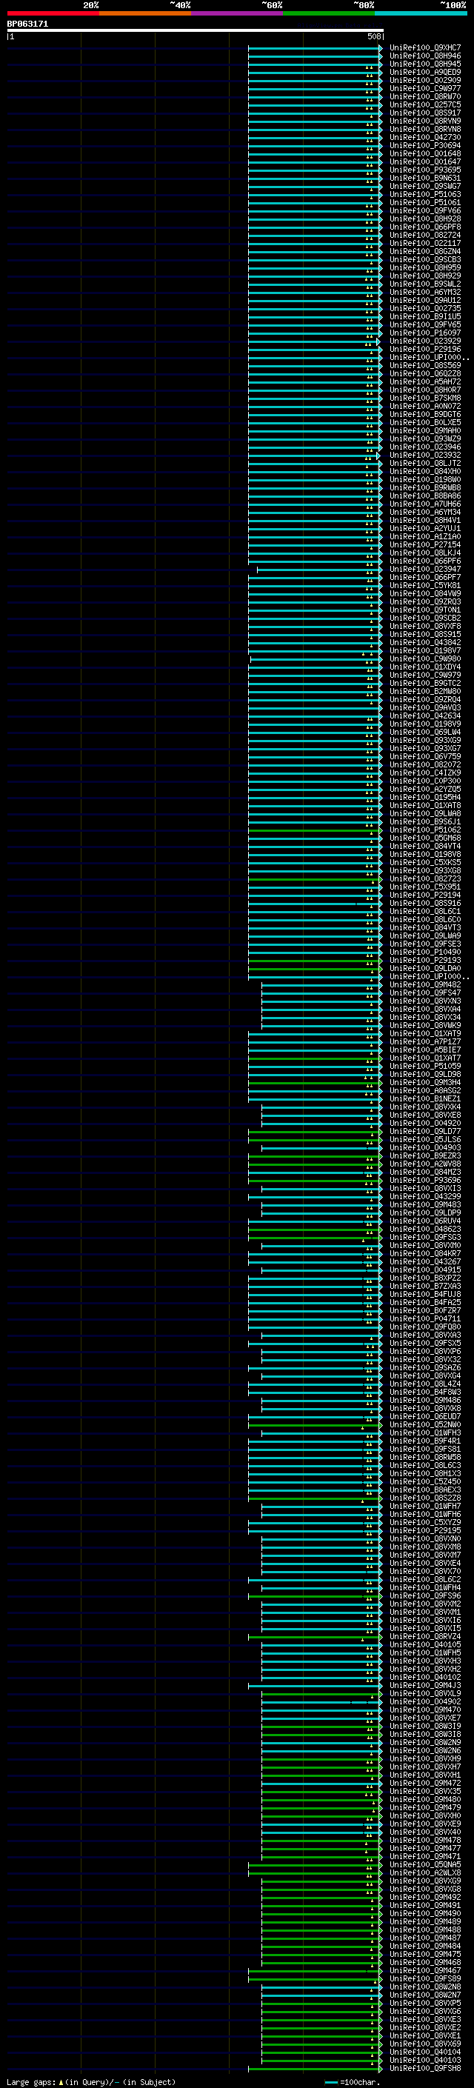474x2088 pixels.
Task: Click the green ~80% identity color segment
Action: coord(329,13)
